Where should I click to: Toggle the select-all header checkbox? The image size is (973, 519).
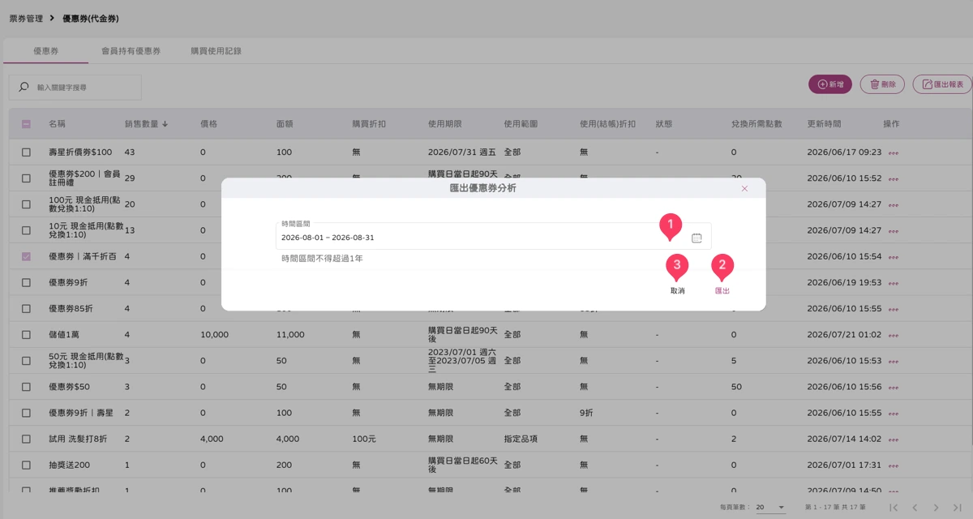(26, 124)
